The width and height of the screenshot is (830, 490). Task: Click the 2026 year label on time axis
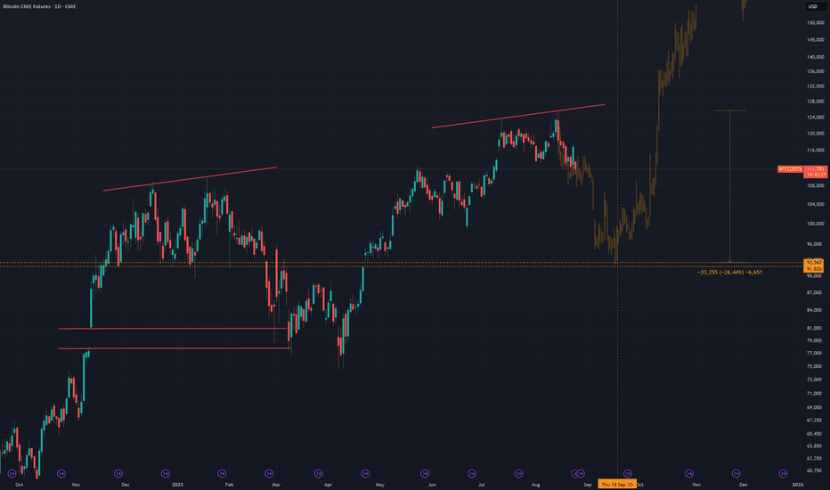[x=797, y=485]
